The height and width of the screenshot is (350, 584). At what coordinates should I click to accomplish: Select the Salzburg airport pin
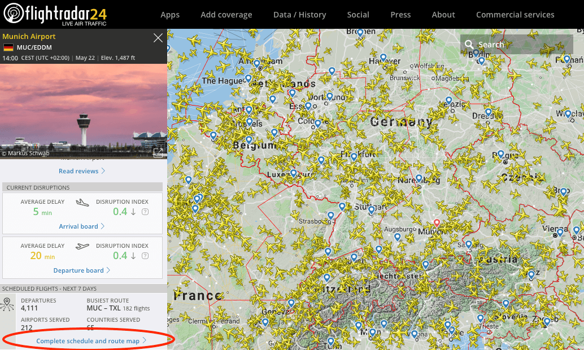click(469, 244)
